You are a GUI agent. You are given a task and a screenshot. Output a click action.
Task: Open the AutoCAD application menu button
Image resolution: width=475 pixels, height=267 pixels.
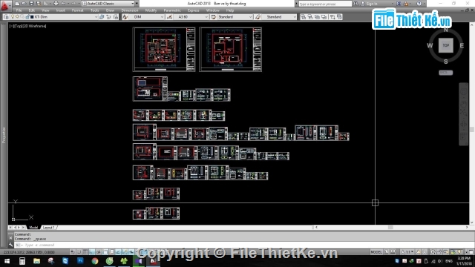[5, 5]
